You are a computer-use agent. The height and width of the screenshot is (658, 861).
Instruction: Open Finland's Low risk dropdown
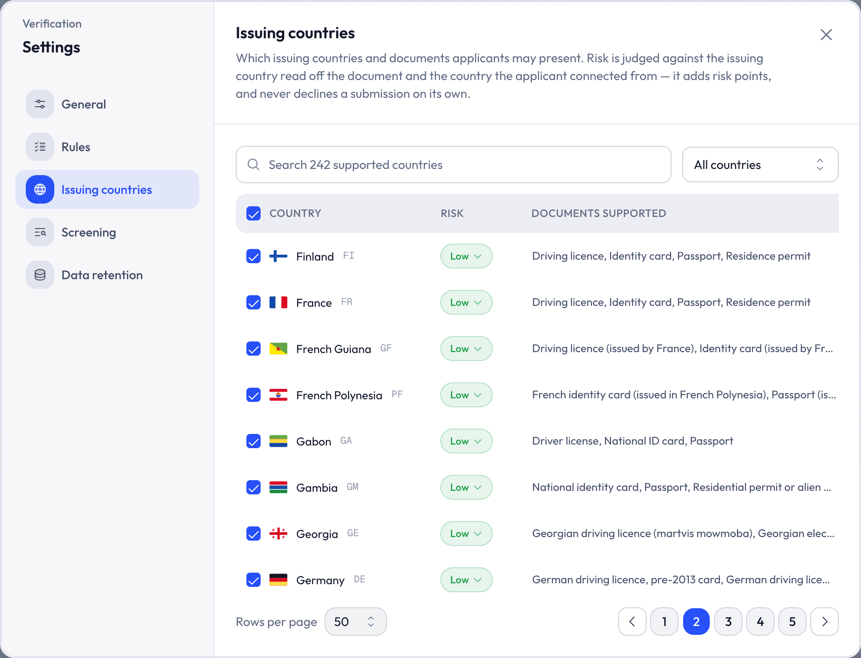pos(467,256)
